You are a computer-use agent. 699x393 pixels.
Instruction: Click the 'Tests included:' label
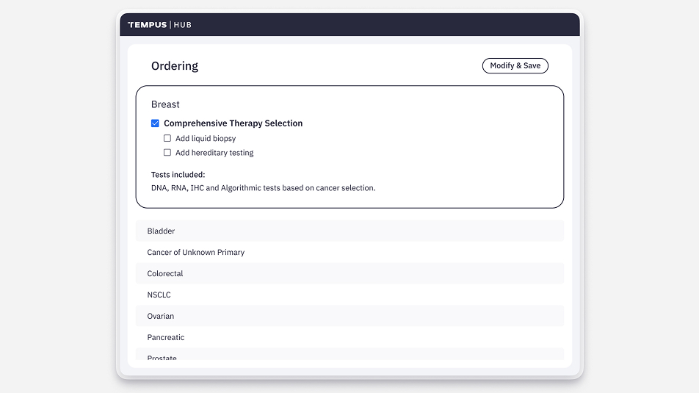click(x=178, y=175)
